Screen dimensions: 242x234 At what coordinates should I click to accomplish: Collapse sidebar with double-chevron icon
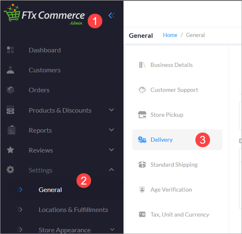[x=111, y=15]
